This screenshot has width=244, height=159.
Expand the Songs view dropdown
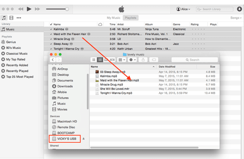click(x=236, y=18)
